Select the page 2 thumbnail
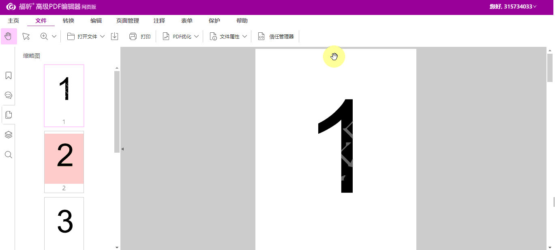The width and height of the screenshot is (555, 250). click(64, 159)
